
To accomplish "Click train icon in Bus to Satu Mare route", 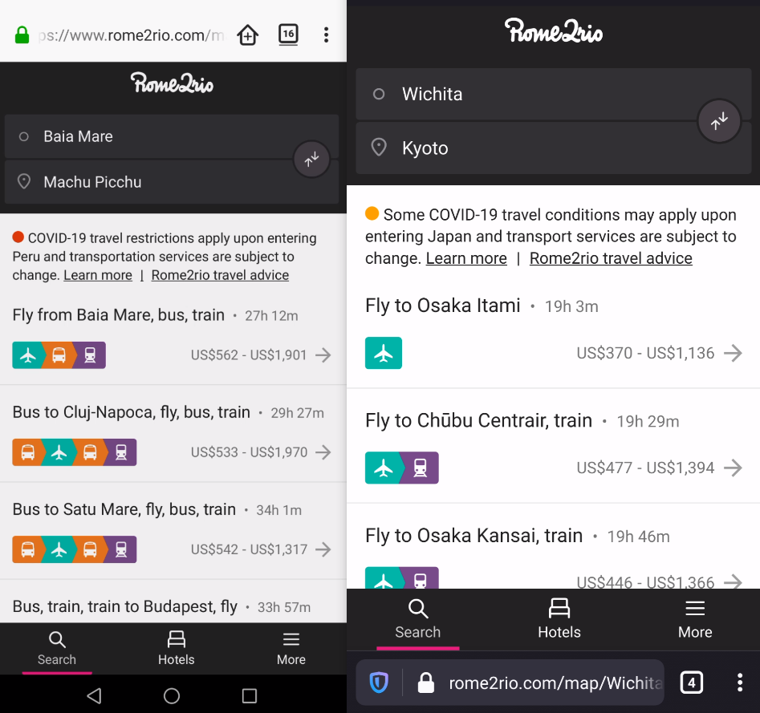I will click(121, 549).
